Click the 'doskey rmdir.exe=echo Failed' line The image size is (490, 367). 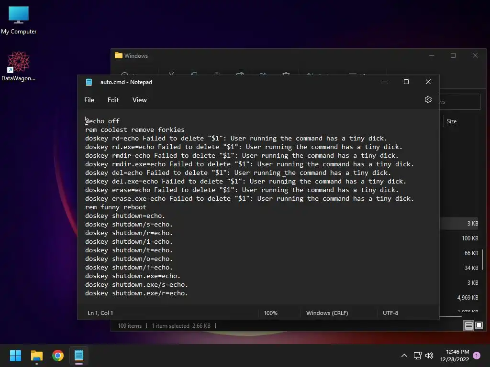(x=249, y=164)
